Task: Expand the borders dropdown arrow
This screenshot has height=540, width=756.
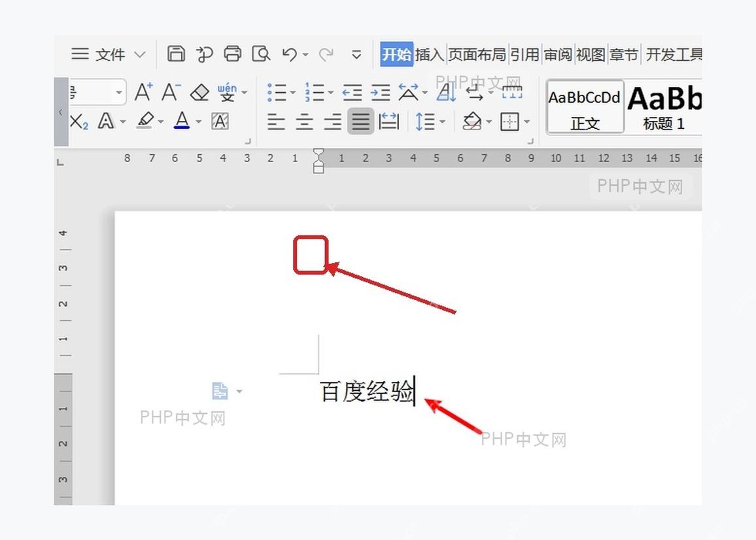Action: click(x=526, y=122)
